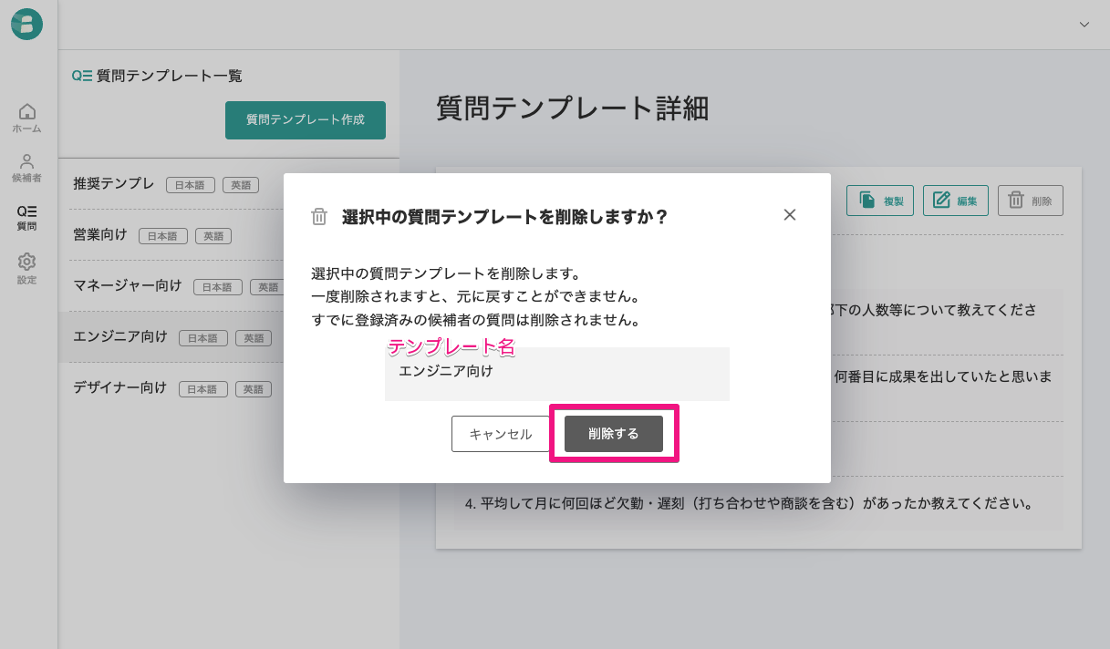Open 質問 in the sidebar
Image resolution: width=1110 pixels, height=649 pixels.
27,218
